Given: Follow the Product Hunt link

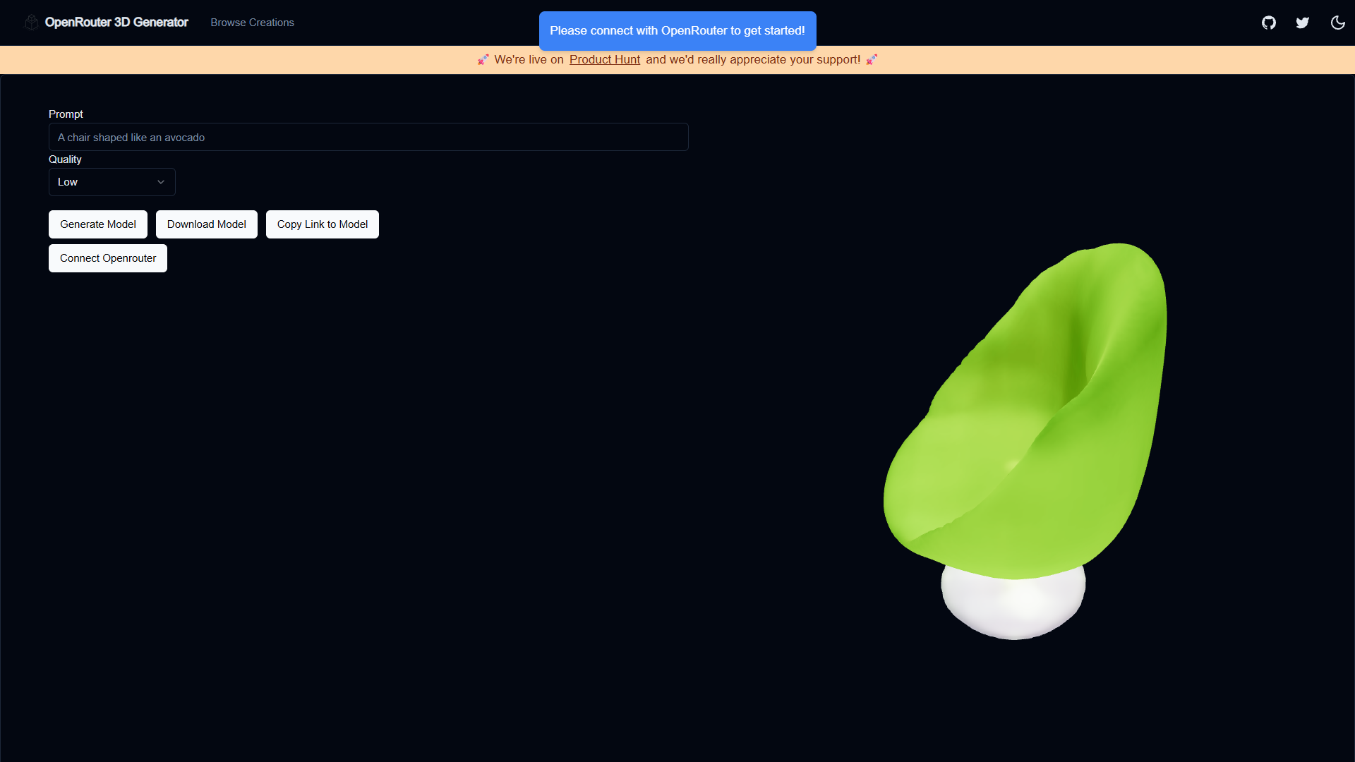Looking at the screenshot, I should click(x=605, y=60).
